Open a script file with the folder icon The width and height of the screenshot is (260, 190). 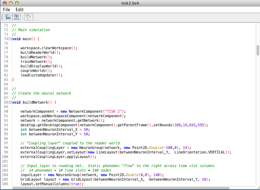pyautogui.click(x=8, y=17)
